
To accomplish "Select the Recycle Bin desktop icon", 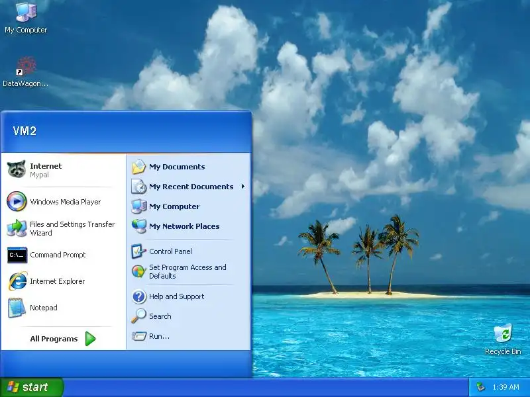I will (x=503, y=333).
